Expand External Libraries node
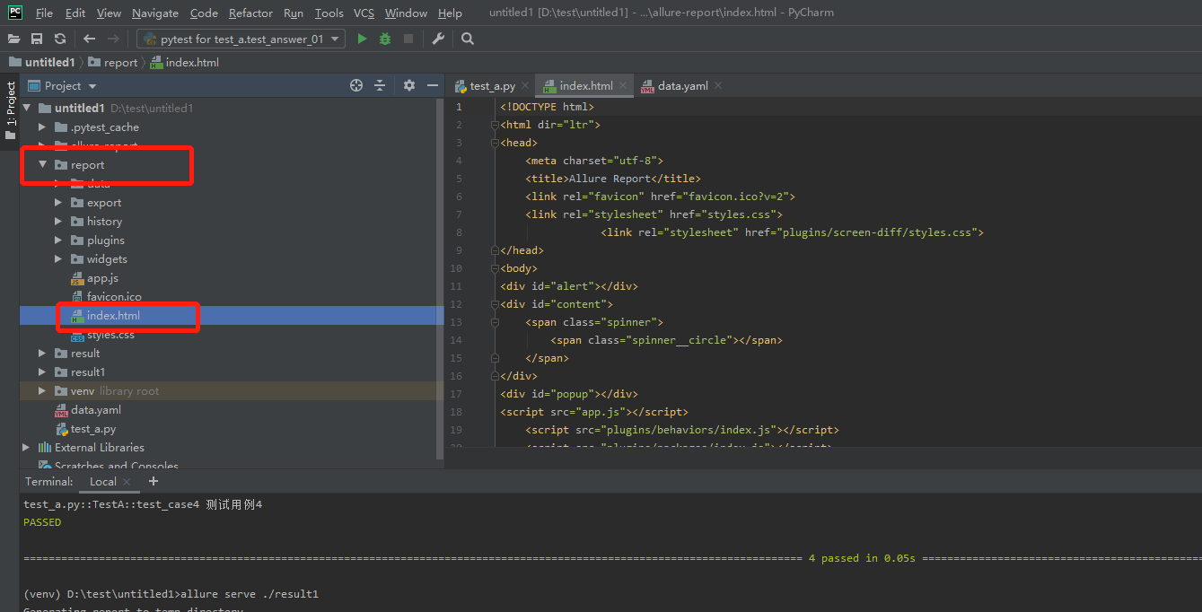Image resolution: width=1202 pixels, height=612 pixels. coord(26,448)
